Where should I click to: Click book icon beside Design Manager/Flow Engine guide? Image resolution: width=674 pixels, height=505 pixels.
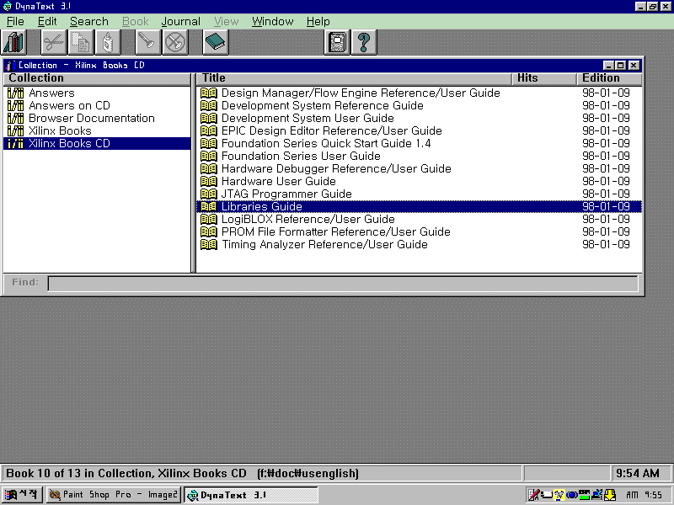pyautogui.click(x=209, y=93)
